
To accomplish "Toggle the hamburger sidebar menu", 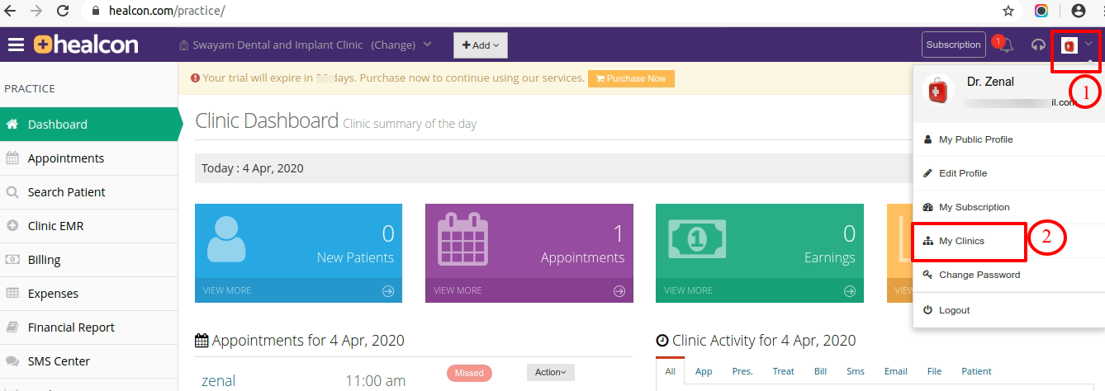I will point(16,45).
